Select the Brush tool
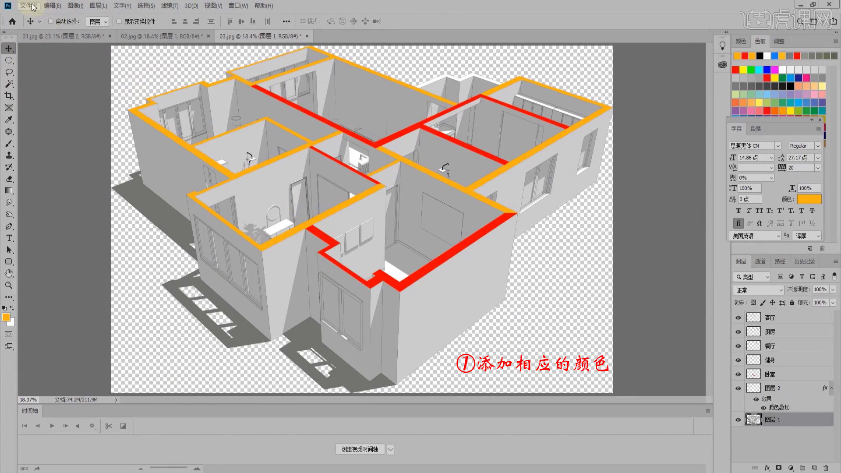The width and height of the screenshot is (841, 473). click(9, 143)
